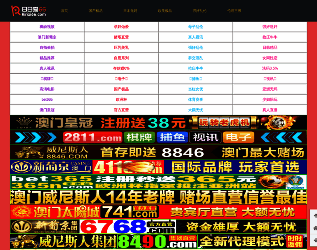Click the 澳门新葡京 table link
The image size is (317, 250).
pos(47,37)
